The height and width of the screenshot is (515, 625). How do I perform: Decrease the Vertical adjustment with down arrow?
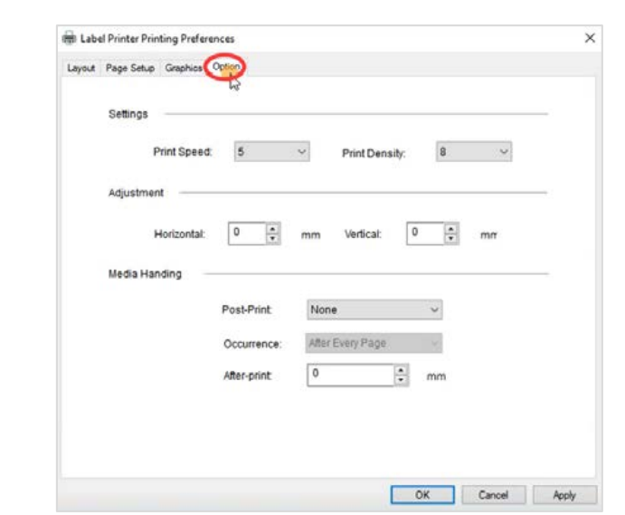pyautogui.click(x=450, y=239)
